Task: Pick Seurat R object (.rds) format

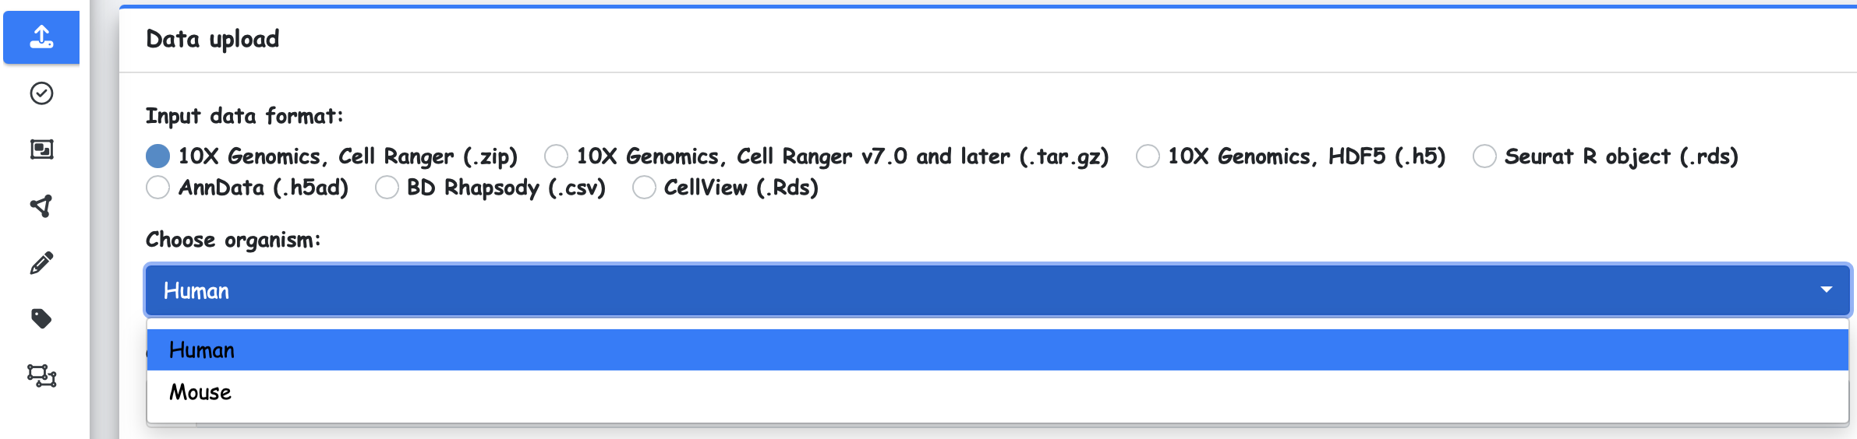Action: pyautogui.click(x=1484, y=156)
